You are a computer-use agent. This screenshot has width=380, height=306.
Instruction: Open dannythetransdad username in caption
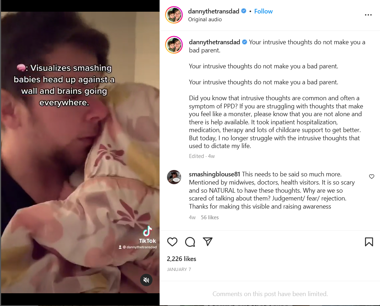point(214,42)
